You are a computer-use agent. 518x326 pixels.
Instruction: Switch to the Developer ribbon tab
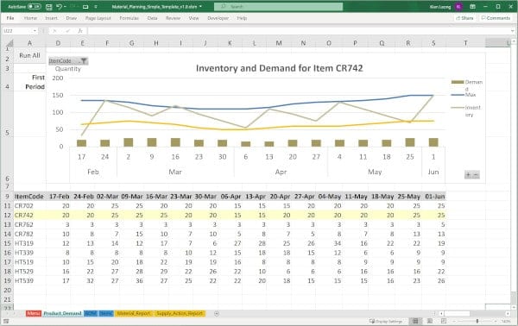(x=218, y=18)
